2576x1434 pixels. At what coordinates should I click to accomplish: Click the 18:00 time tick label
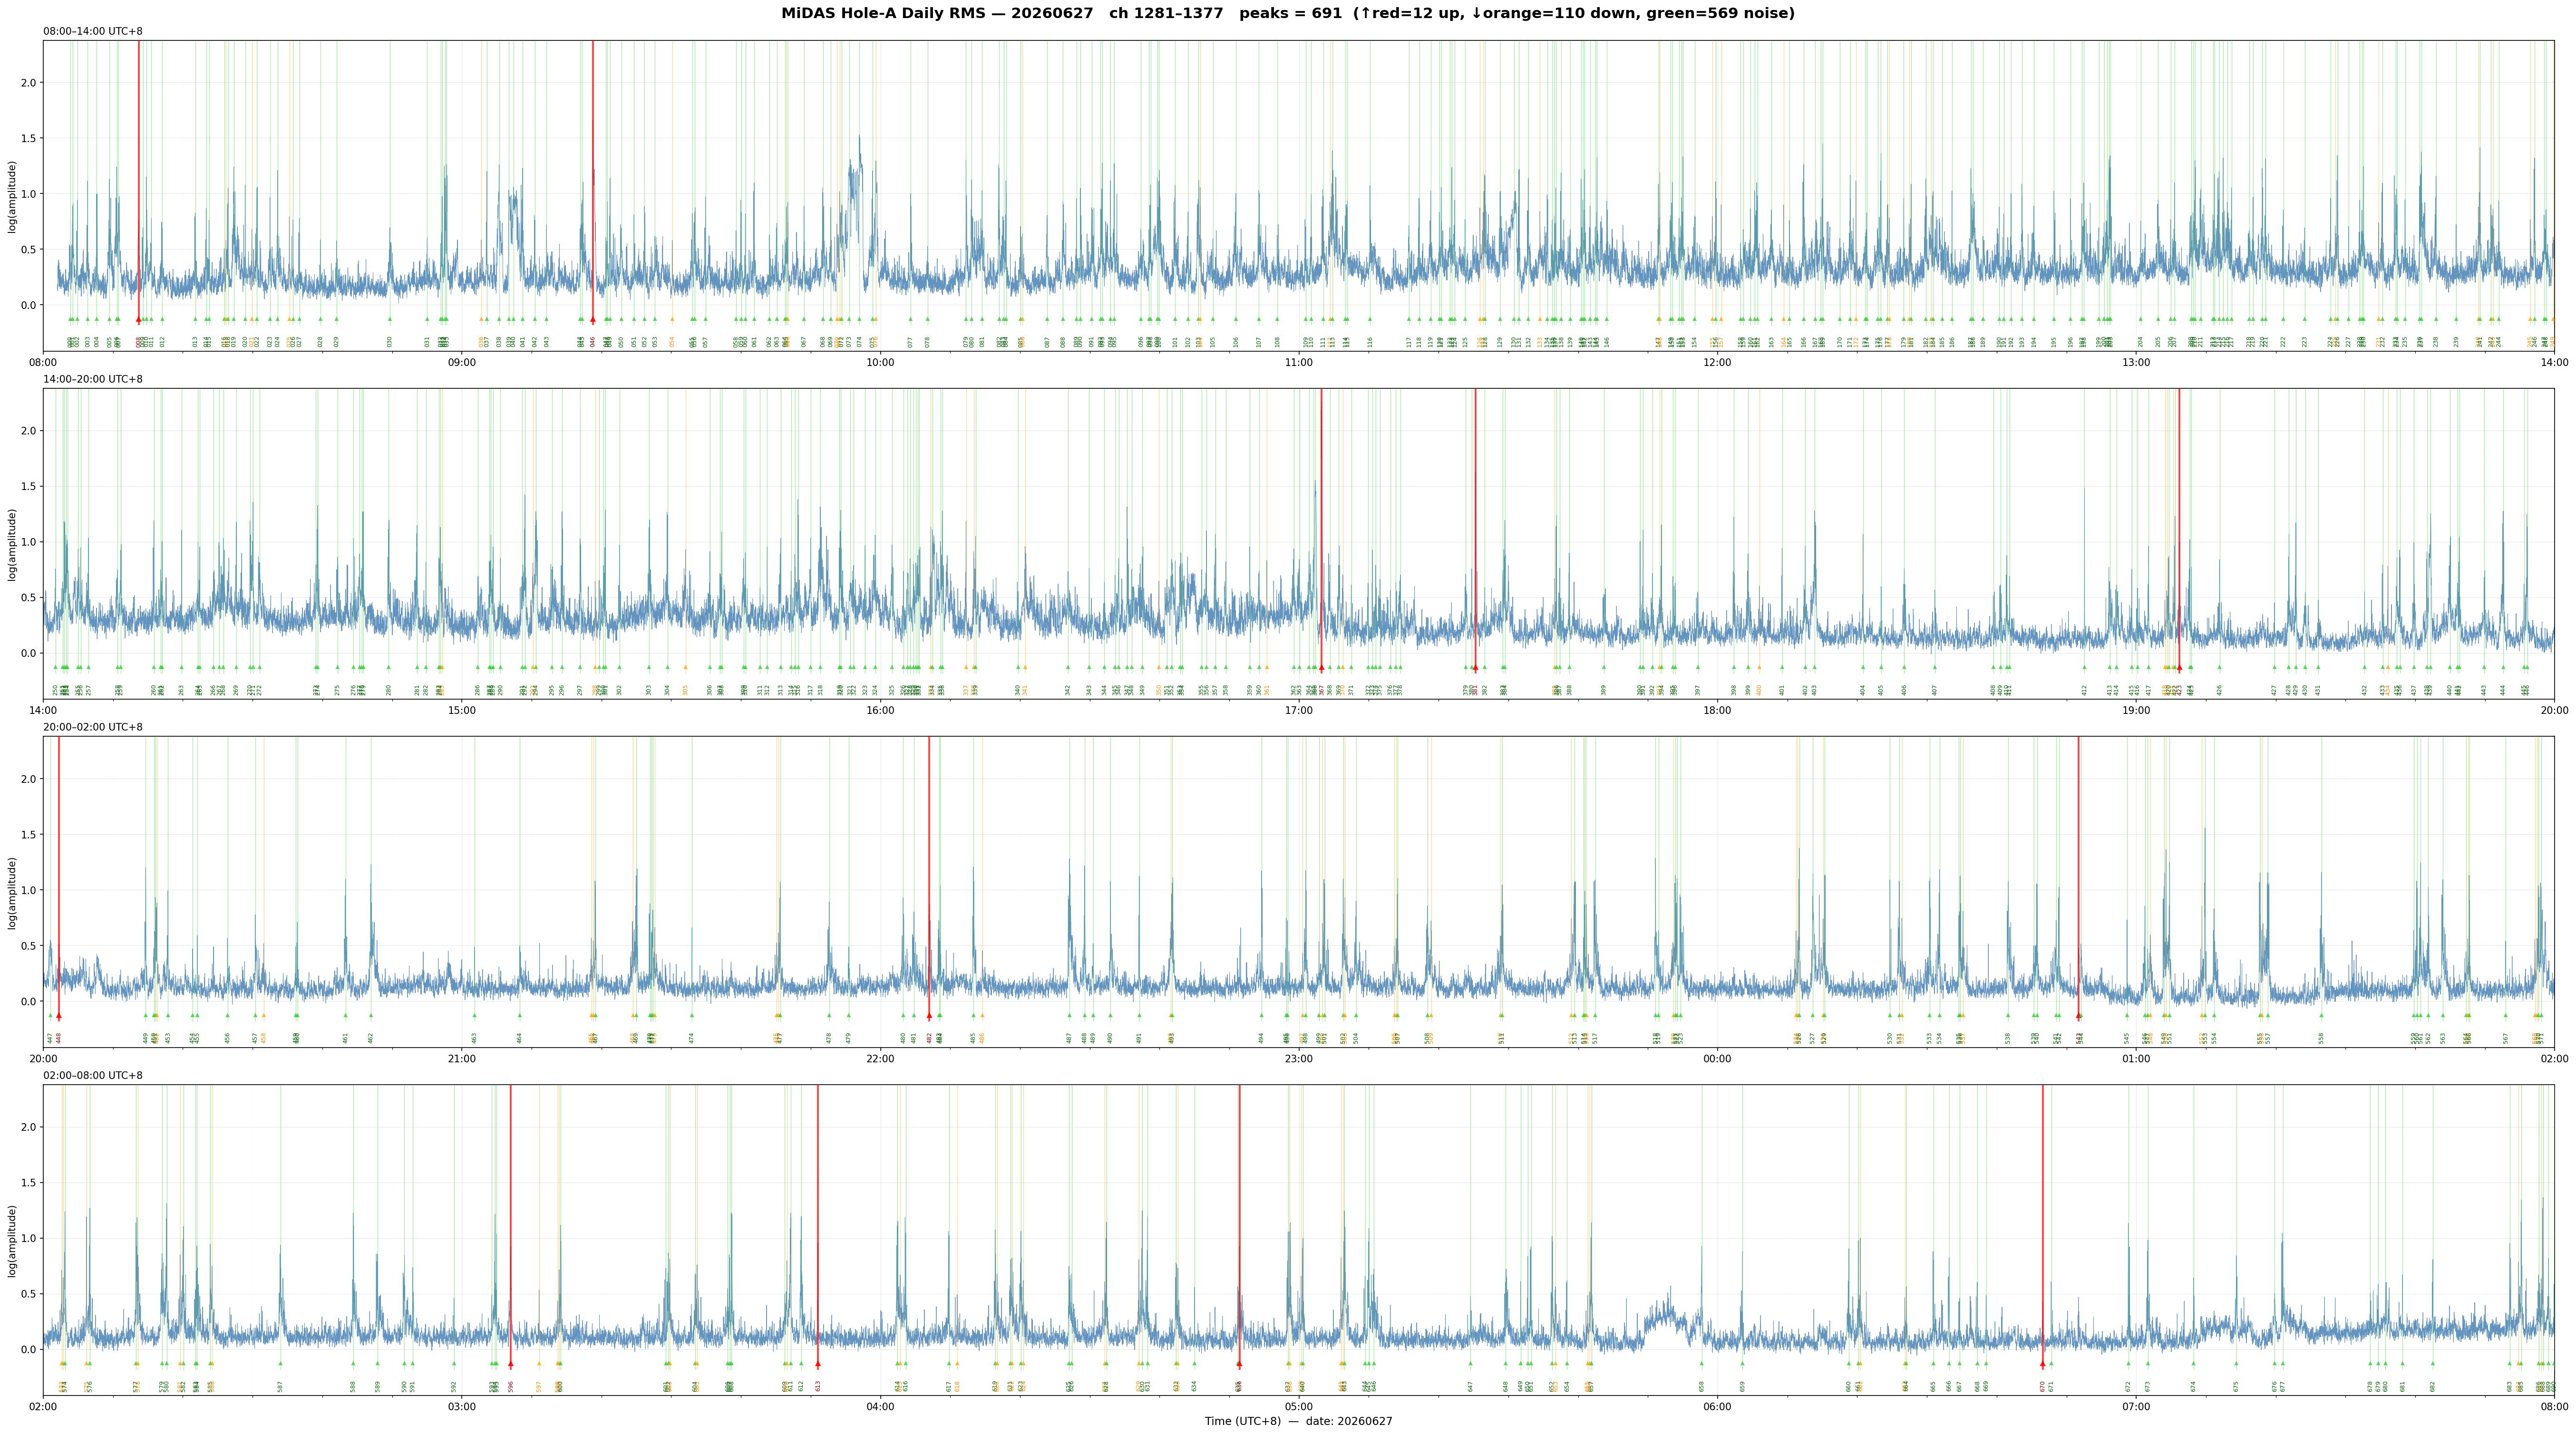pyautogui.click(x=1717, y=710)
